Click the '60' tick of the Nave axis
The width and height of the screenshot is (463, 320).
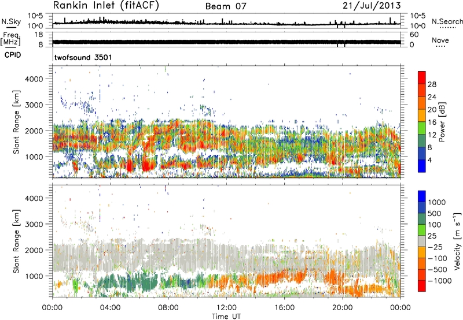(x=414, y=35)
